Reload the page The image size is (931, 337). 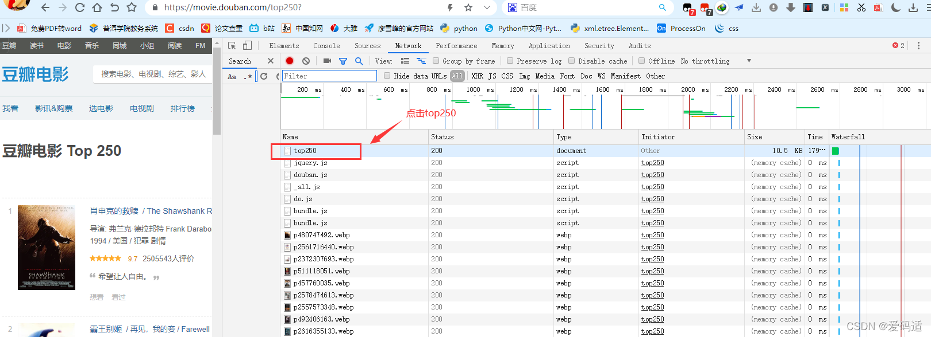[80, 7]
